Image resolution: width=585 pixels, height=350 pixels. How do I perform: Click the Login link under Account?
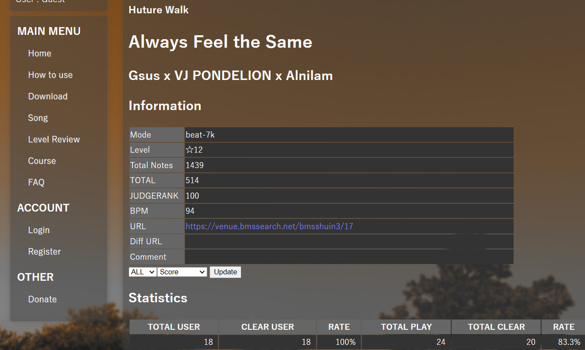[39, 230]
